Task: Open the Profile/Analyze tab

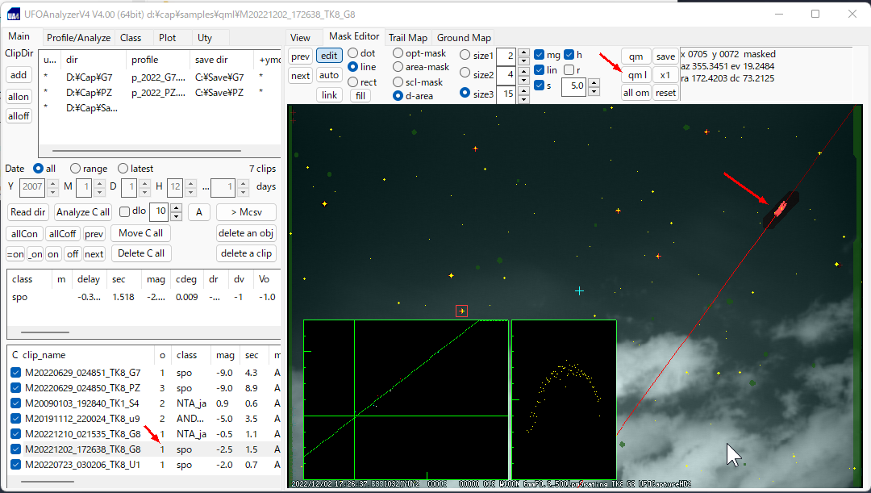Action: tap(78, 38)
